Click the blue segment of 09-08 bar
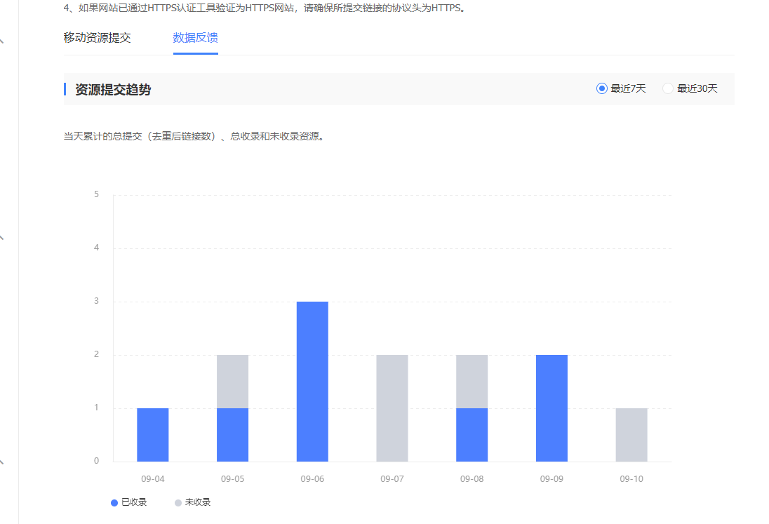 pos(472,435)
